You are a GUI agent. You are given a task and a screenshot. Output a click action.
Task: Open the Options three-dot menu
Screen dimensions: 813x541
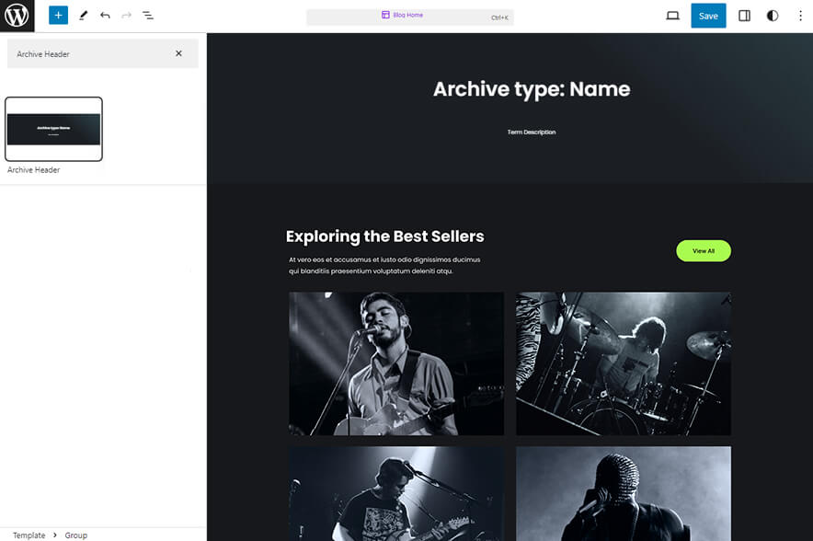coord(799,15)
